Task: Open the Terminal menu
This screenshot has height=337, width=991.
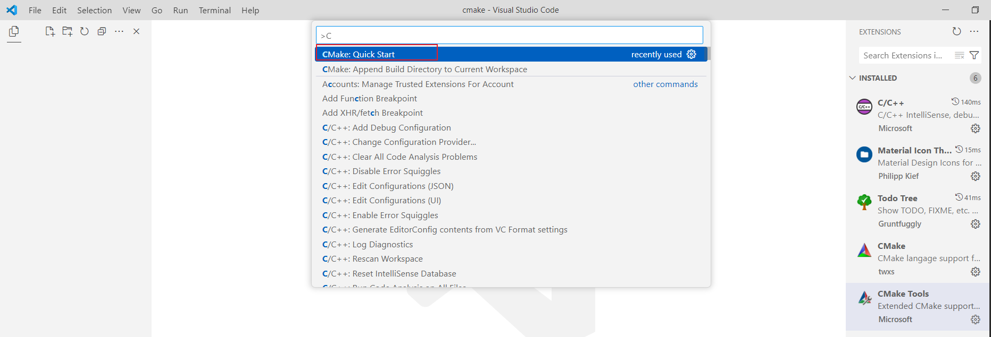Action: [x=215, y=10]
